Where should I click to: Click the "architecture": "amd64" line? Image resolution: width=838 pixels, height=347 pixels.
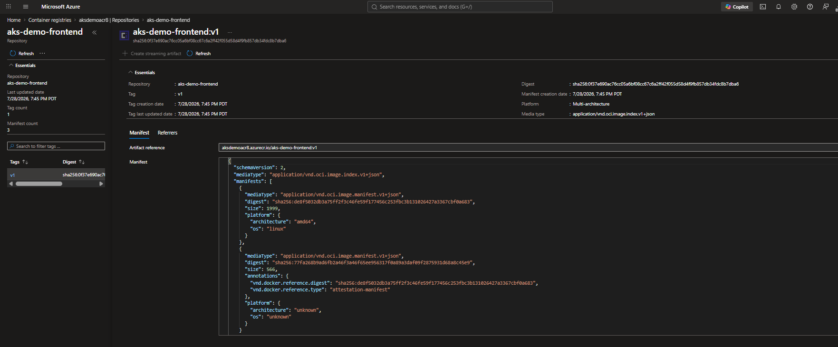283,222
